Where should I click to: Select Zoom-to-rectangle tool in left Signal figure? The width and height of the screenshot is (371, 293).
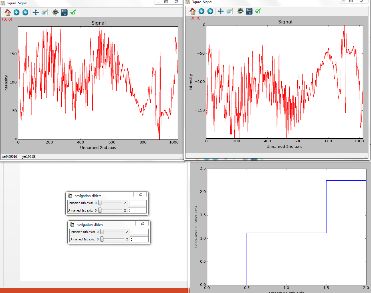tap(45, 12)
